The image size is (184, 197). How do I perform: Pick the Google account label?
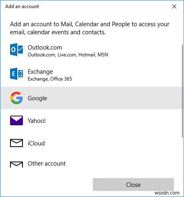37,98
